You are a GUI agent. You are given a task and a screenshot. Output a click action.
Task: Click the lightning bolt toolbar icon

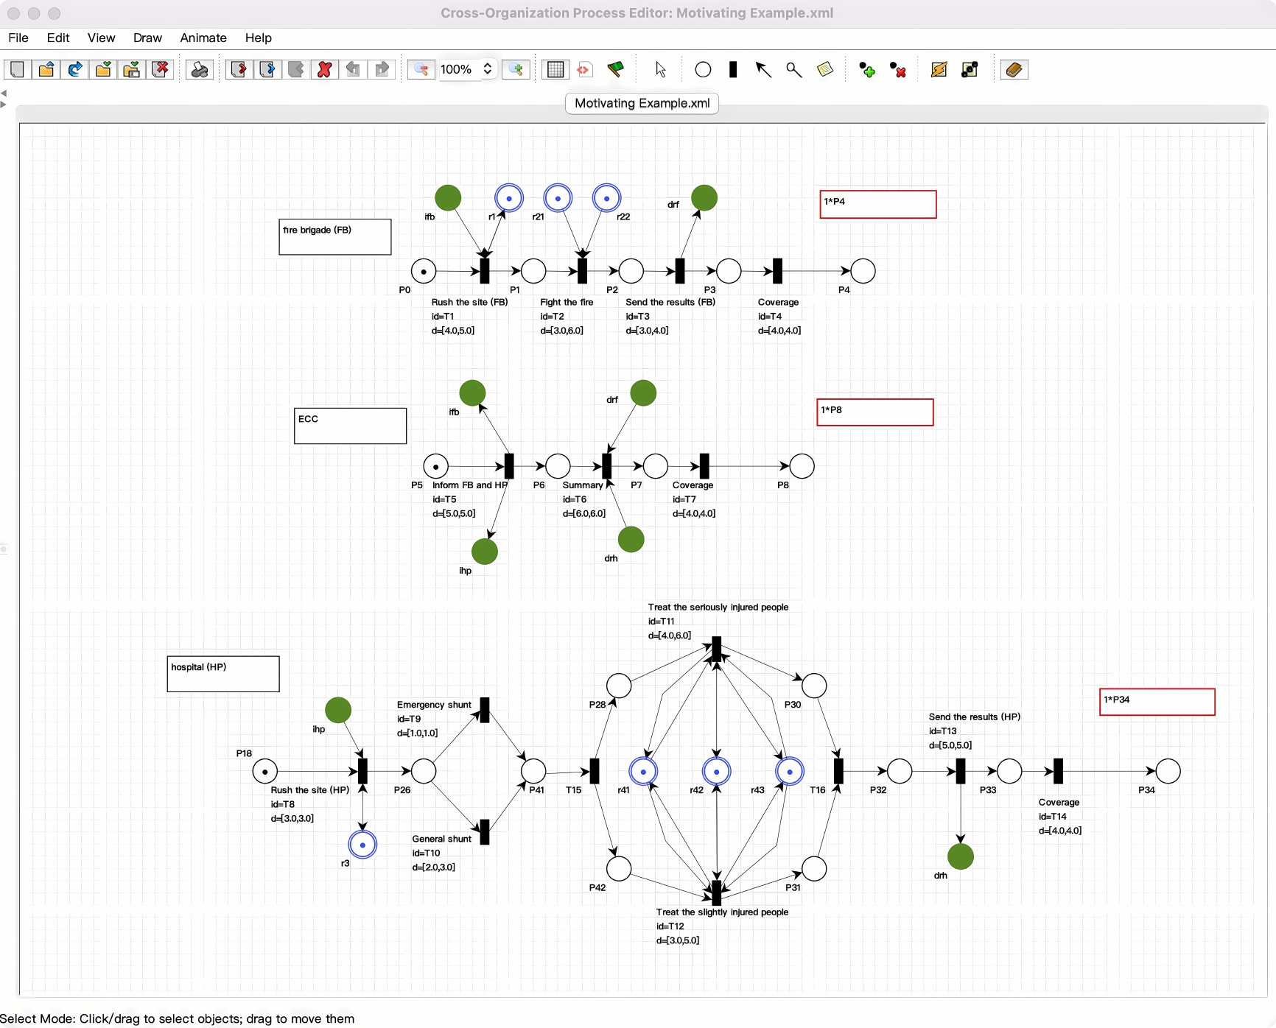939,69
